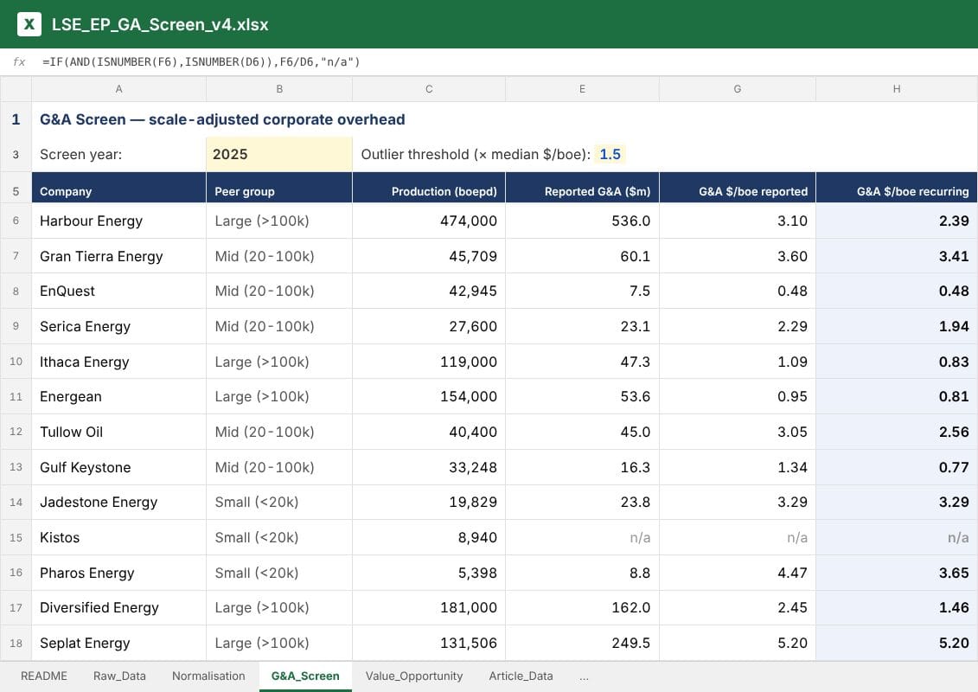
Task: Click the G&A $/boe reported header
Action: [x=738, y=187]
